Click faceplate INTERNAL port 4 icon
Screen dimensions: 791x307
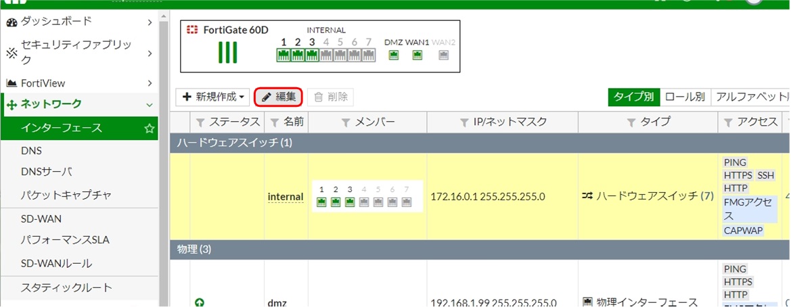click(x=326, y=55)
